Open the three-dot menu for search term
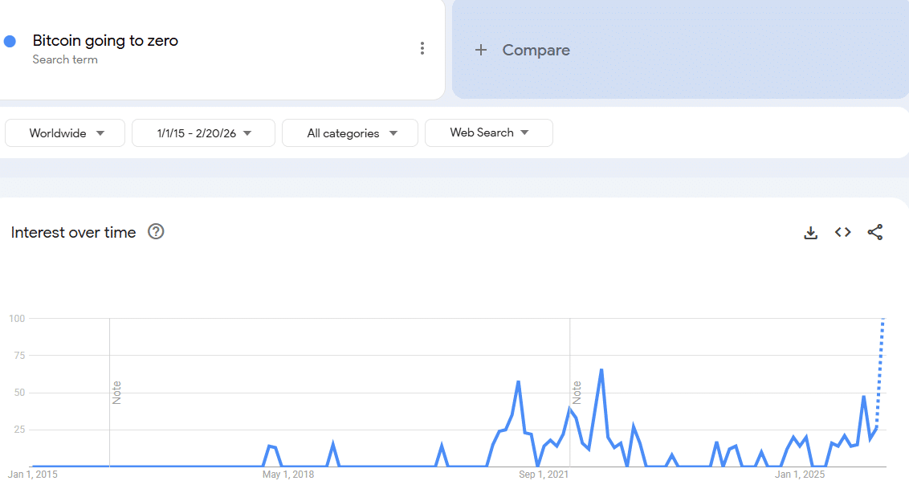This screenshot has height=489, width=909. click(x=422, y=48)
